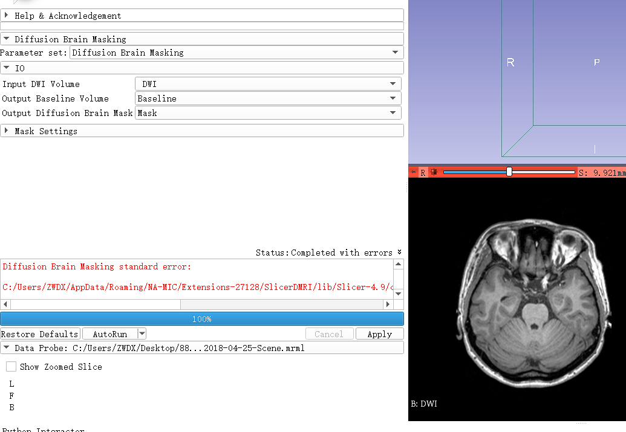Open Output Baseline Volume selector
Viewport: 626px width, 432px height.
[x=267, y=98]
